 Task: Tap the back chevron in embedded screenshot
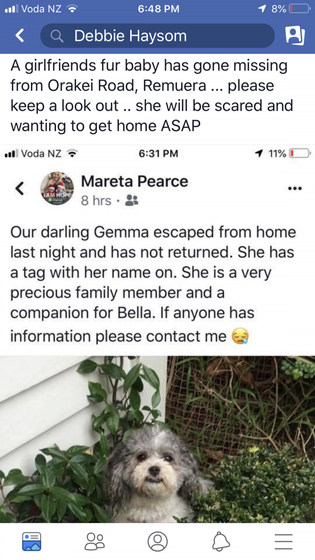pos(19,189)
